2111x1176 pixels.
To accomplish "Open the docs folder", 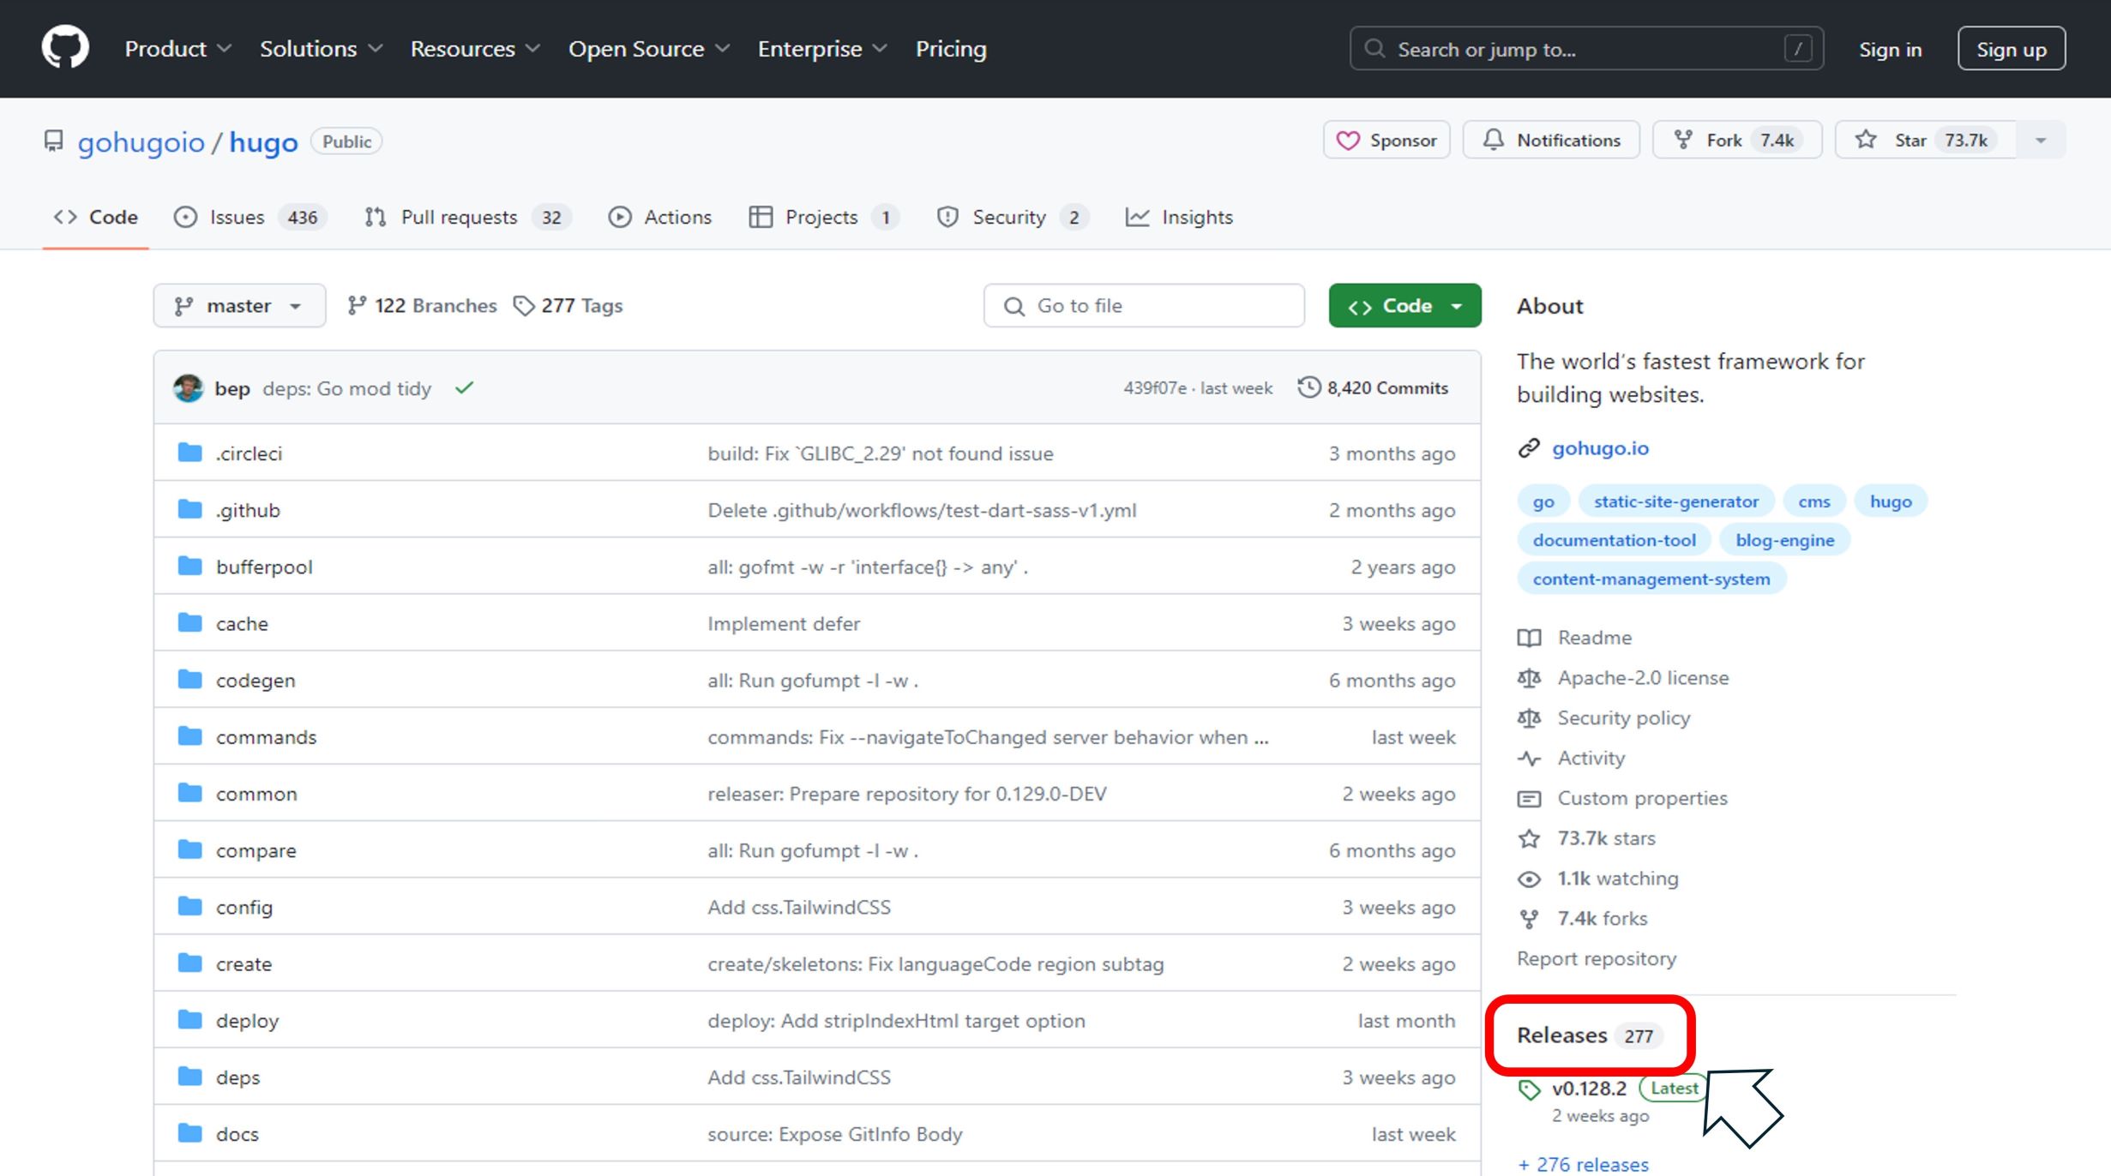I will pyautogui.click(x=237, y=1134).
